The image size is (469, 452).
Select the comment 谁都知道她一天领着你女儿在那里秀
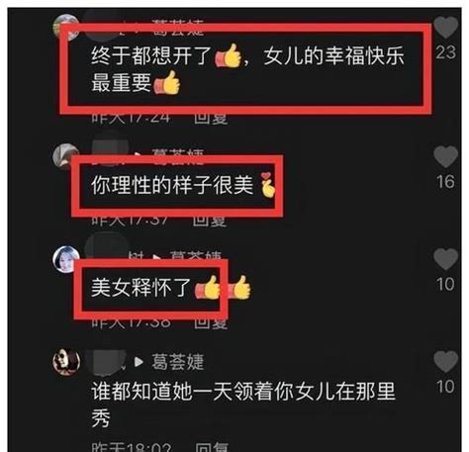tap(243, 405)
